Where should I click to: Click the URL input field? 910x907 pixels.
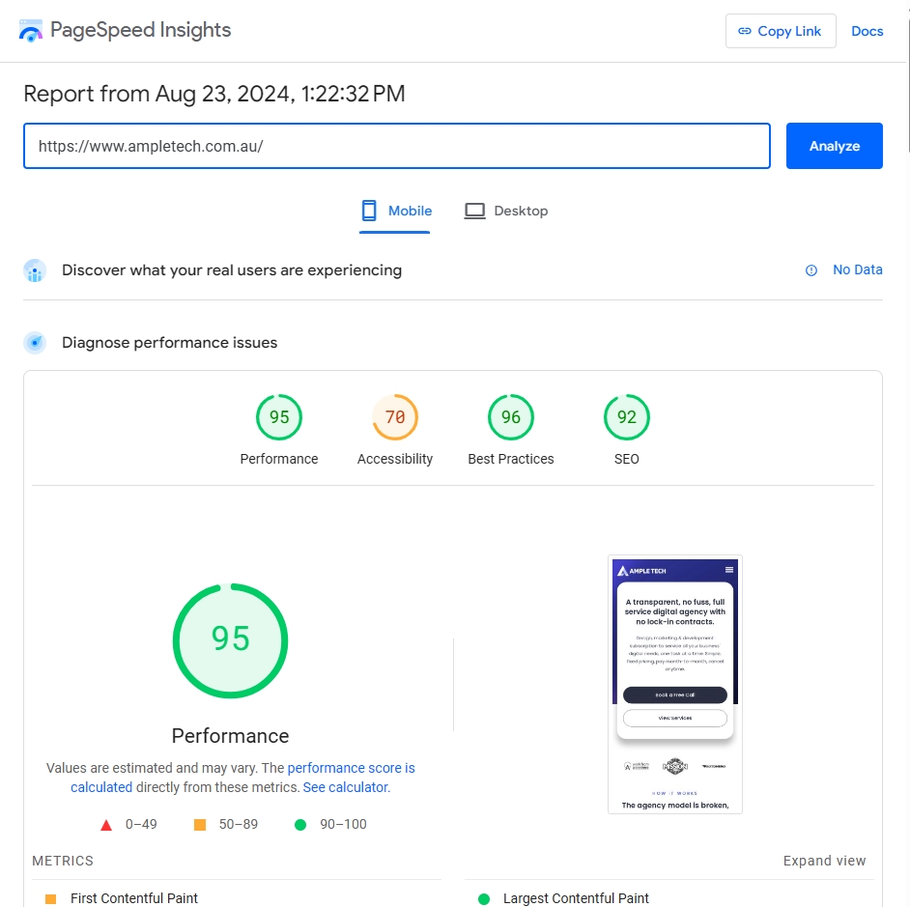(x=396, y=146)
